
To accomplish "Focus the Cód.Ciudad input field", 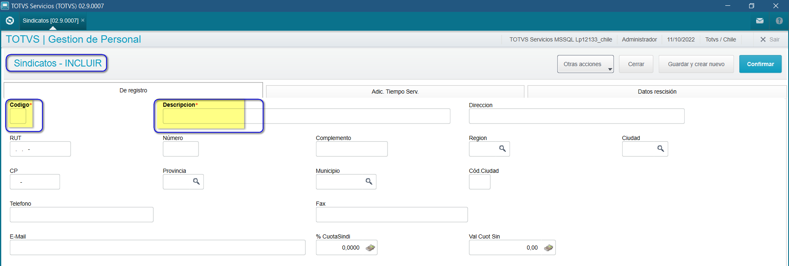I will coord(480,182).
